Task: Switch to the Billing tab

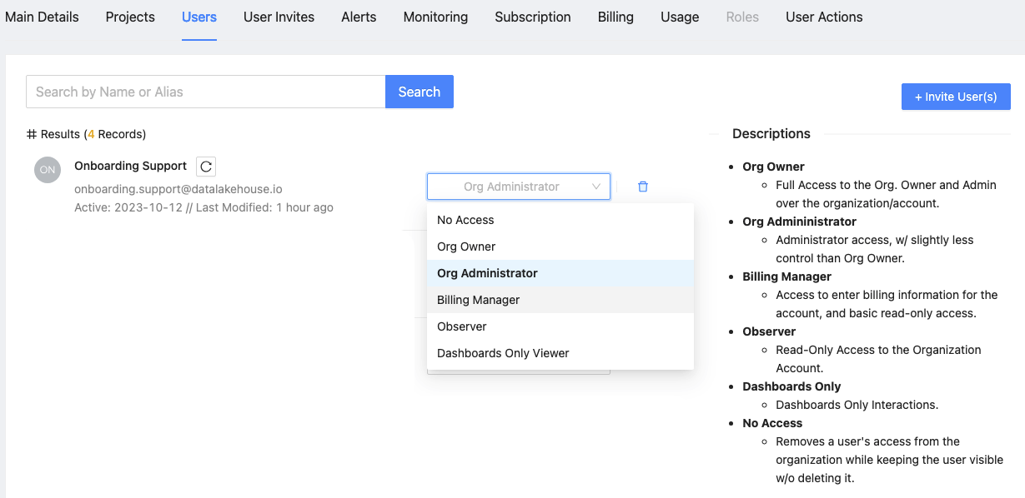Action: [x=616, y=17]
